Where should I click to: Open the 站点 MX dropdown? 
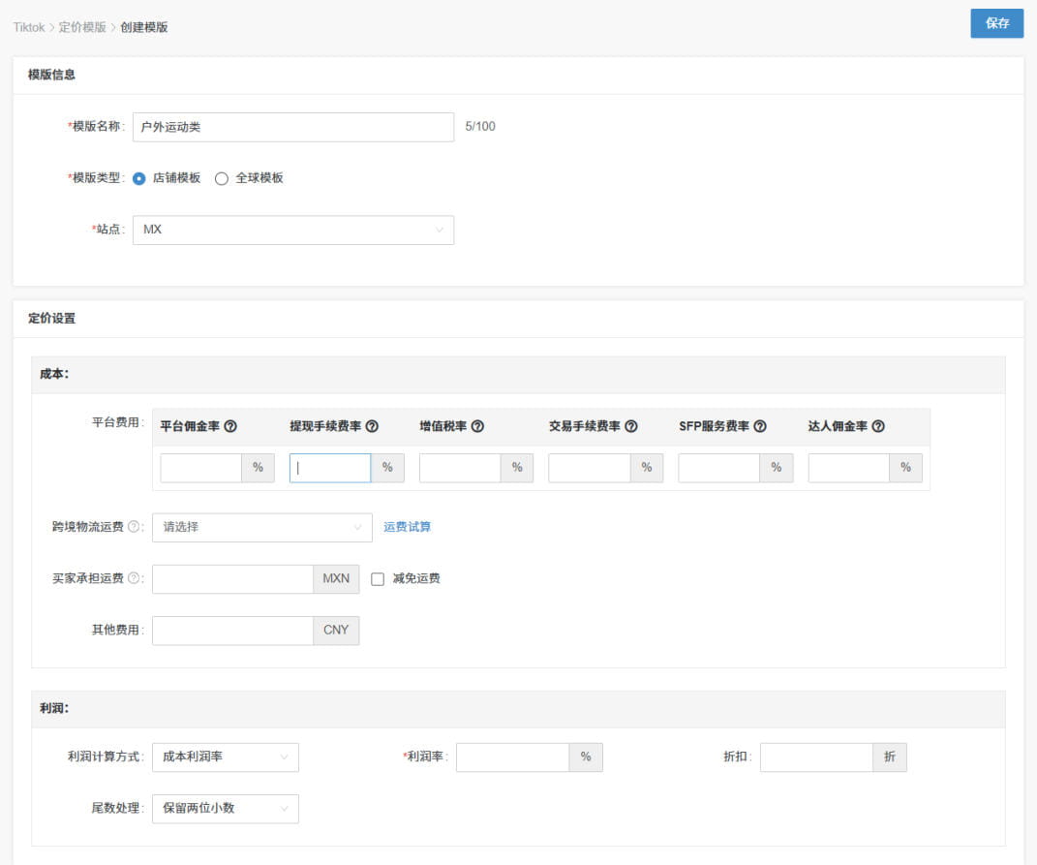pyautogui.click(x=293, y=230)
